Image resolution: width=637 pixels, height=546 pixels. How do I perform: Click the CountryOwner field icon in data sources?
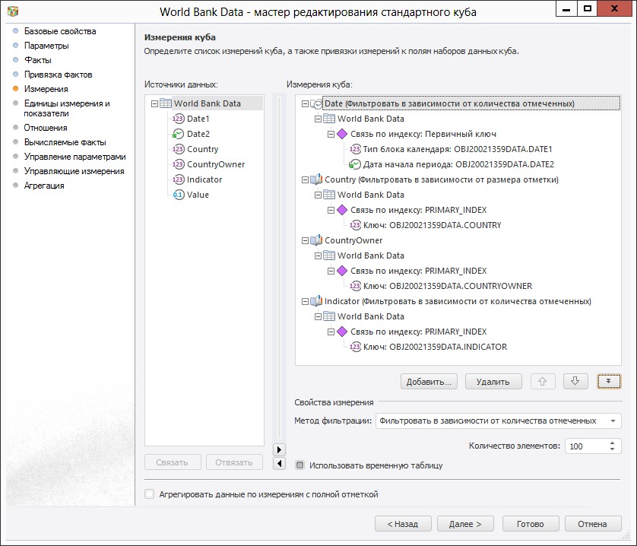tap(178, 164)
